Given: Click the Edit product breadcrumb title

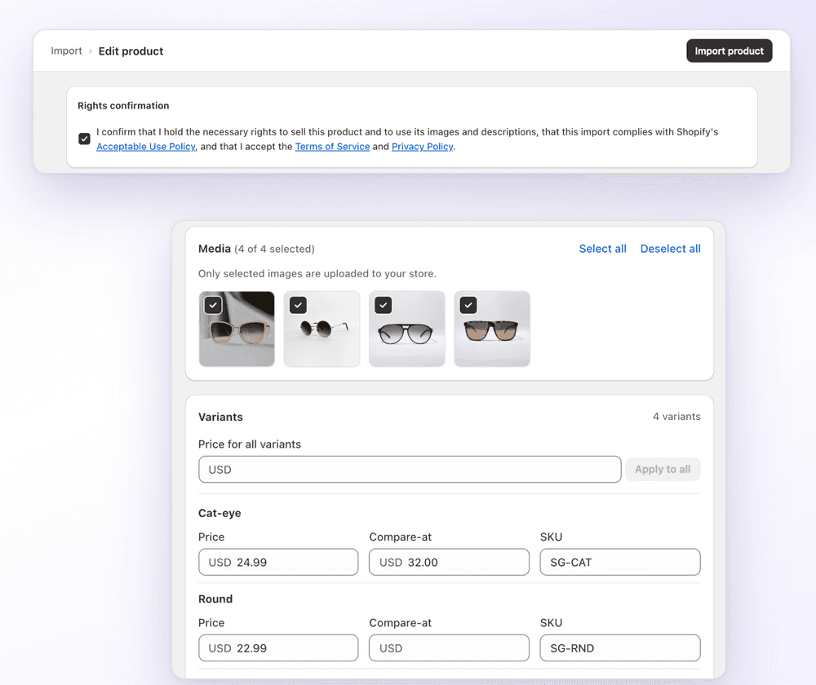Looking at the screenshot, I should [131, 51].
